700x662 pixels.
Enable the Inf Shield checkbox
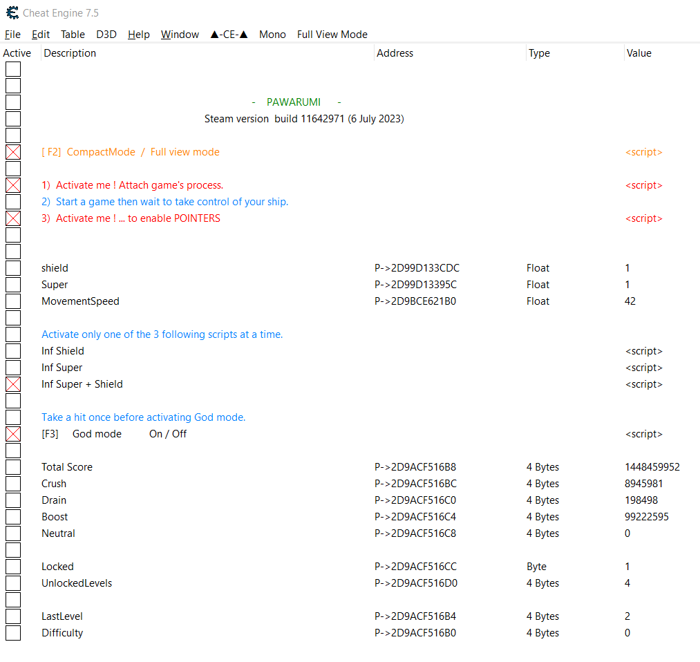click(x=13, y=351)
